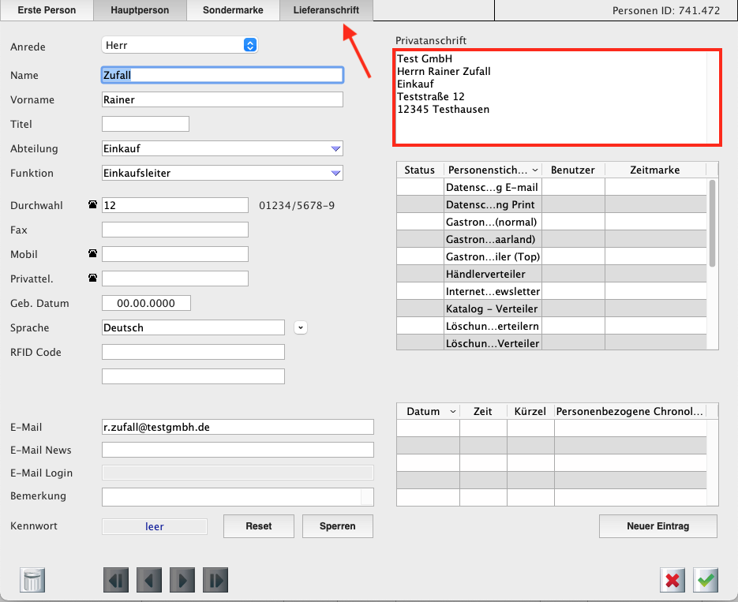Go to the next person record
Screen dimensions: 738x602
[x=182, y=581]
